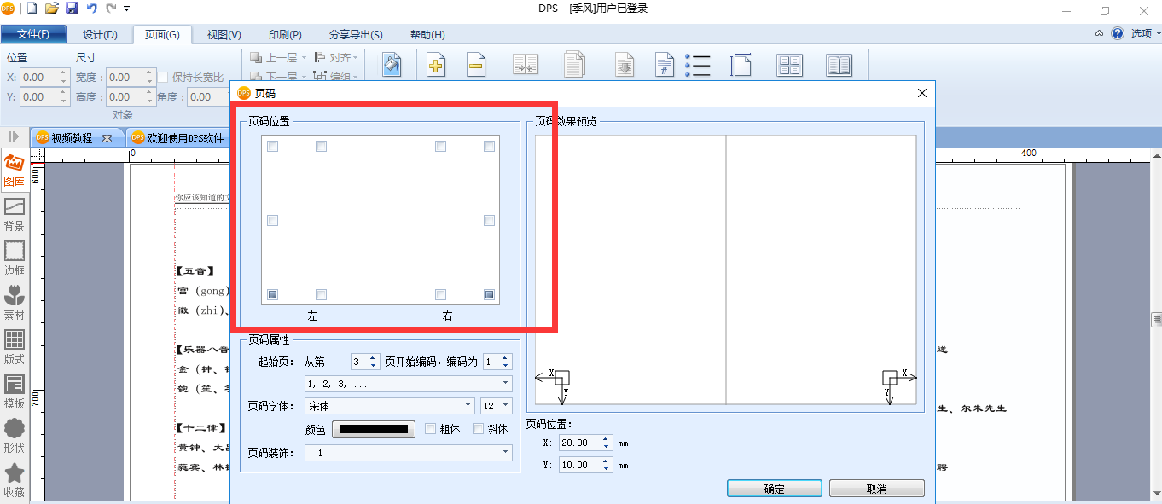This screenshot has height=504, width=1162.
Task: Open the number format dropdown
Action: (409, 384)
